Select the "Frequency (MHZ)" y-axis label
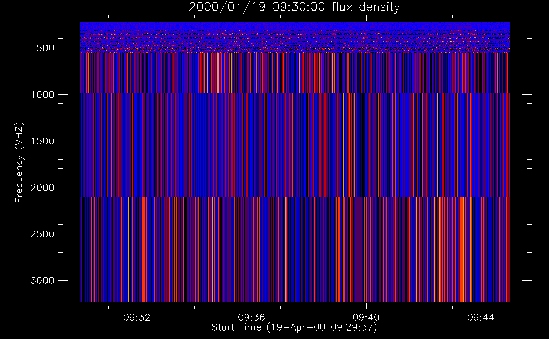Screen dimensions: 549x339 click(19, 163)
